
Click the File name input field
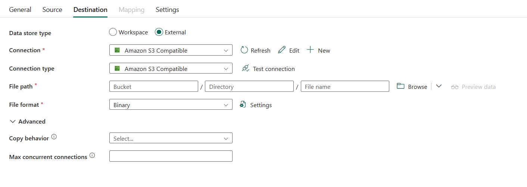(345, 86)
